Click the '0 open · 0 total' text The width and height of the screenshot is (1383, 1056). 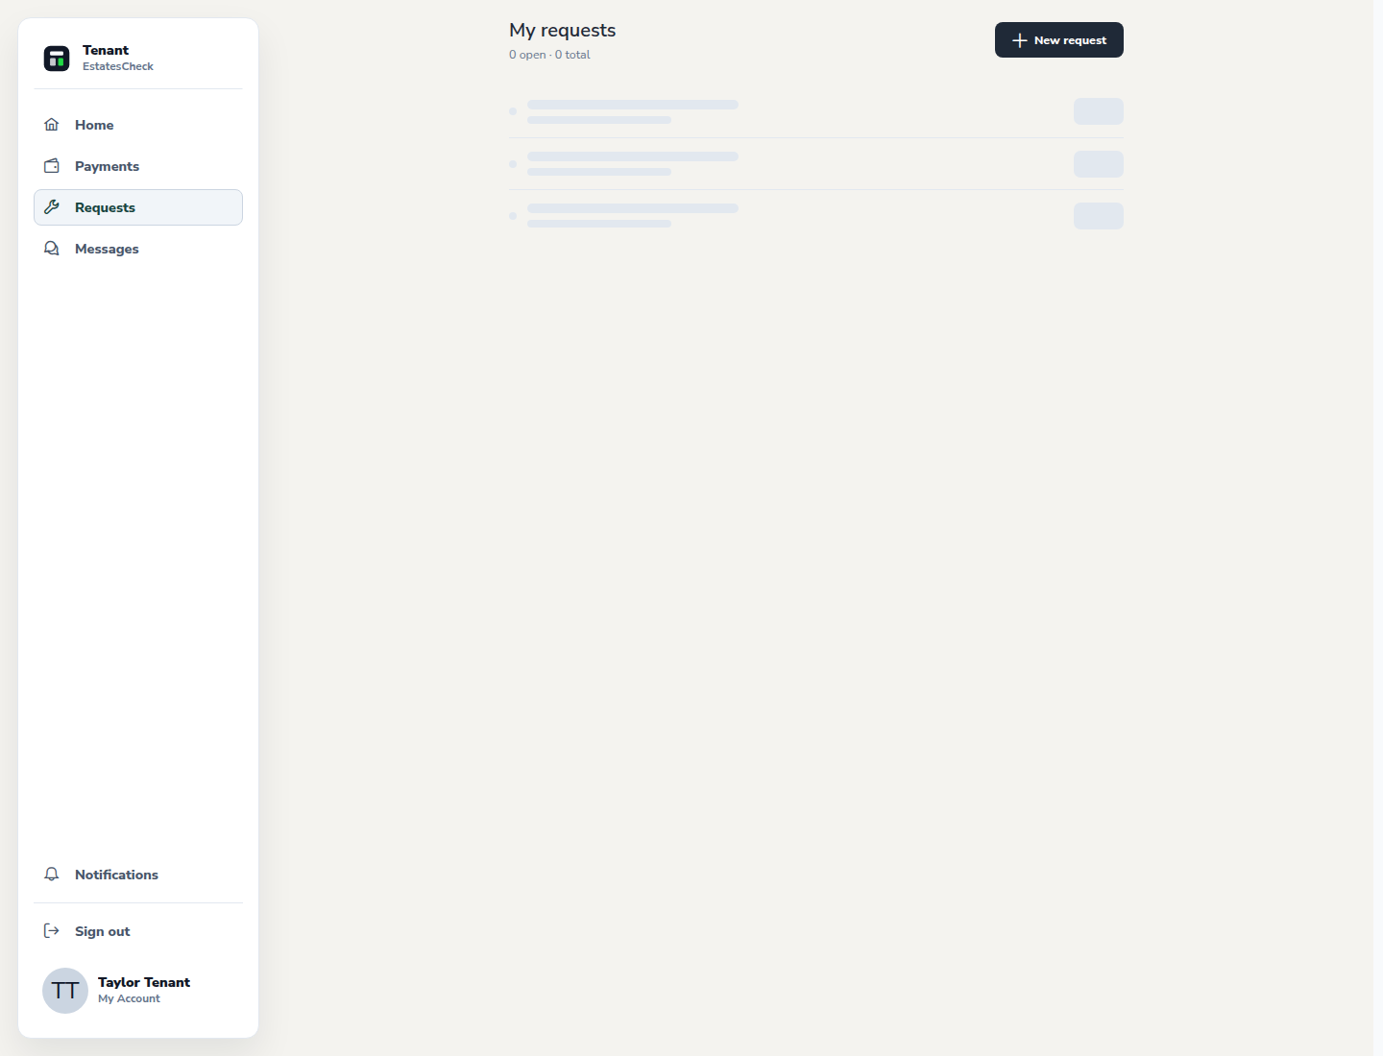coord(549,55)
